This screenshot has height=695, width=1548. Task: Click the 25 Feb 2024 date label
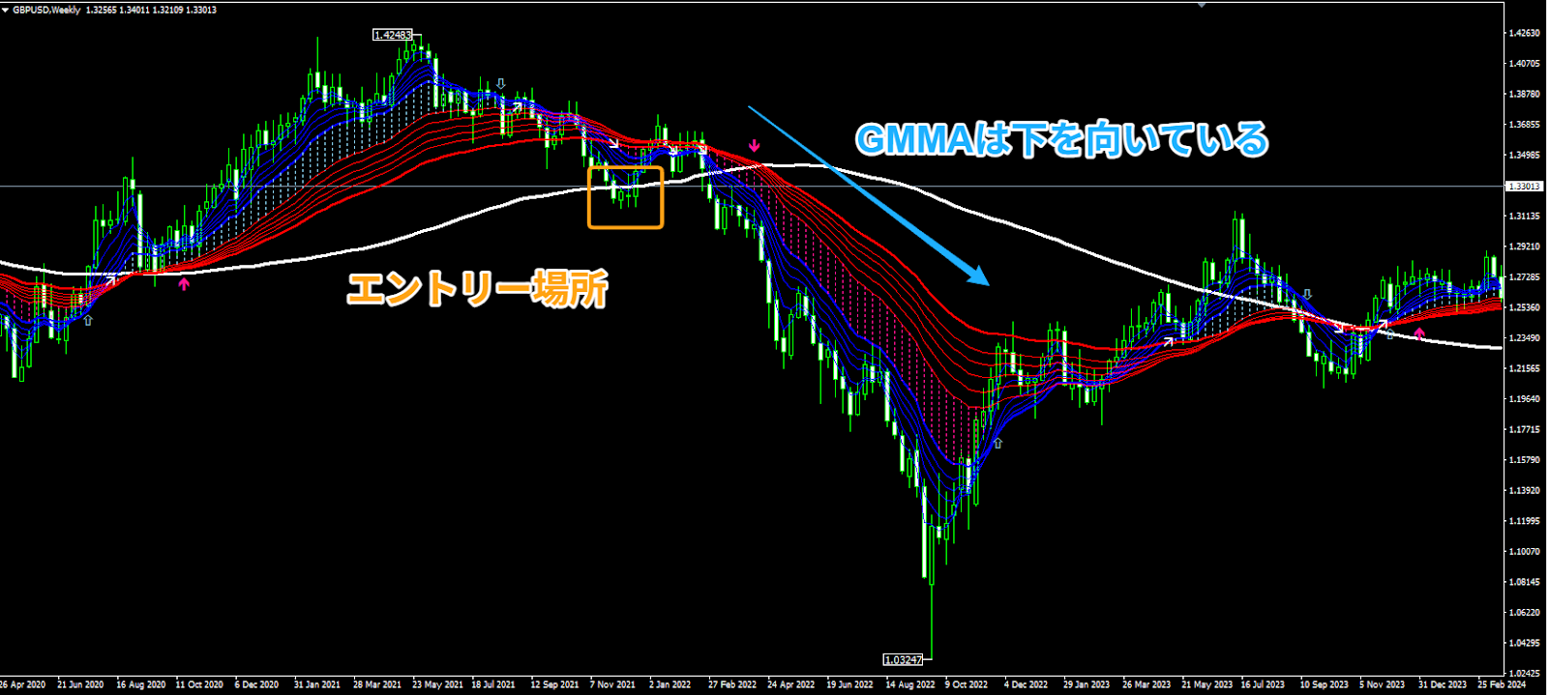[x=1502, y=684]
